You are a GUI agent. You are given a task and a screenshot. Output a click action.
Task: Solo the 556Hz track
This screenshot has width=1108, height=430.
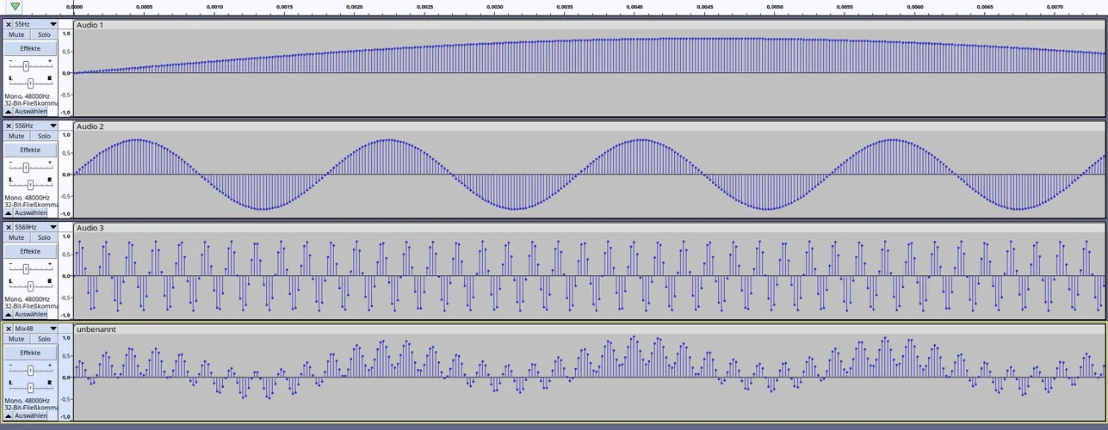[44, 136]
